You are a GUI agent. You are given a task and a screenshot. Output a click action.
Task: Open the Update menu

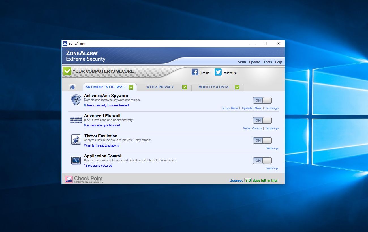coord(254,62)
